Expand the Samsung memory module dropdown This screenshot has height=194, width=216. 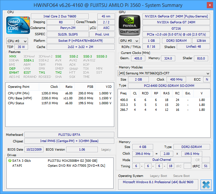164,73
